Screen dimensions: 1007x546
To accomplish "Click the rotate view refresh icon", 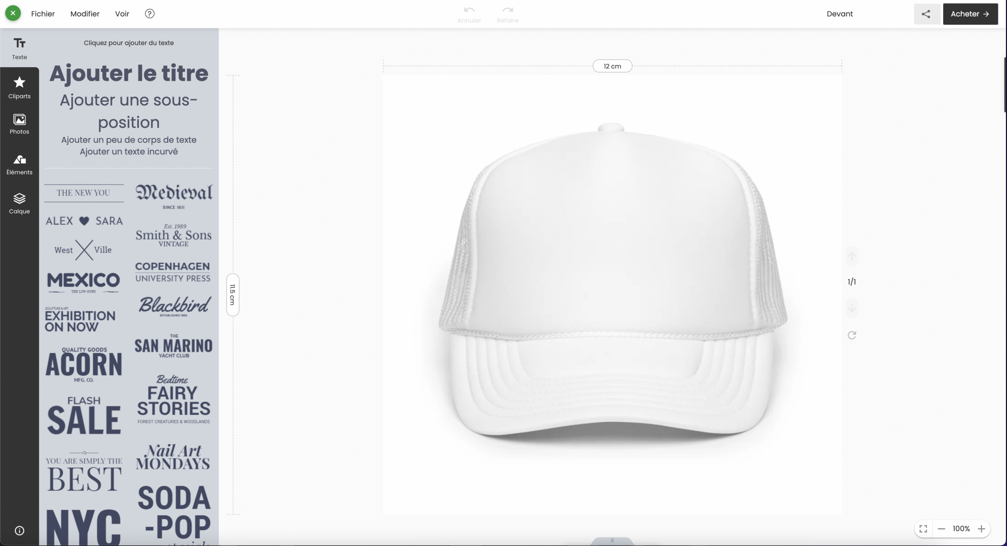I will point(852,335).
